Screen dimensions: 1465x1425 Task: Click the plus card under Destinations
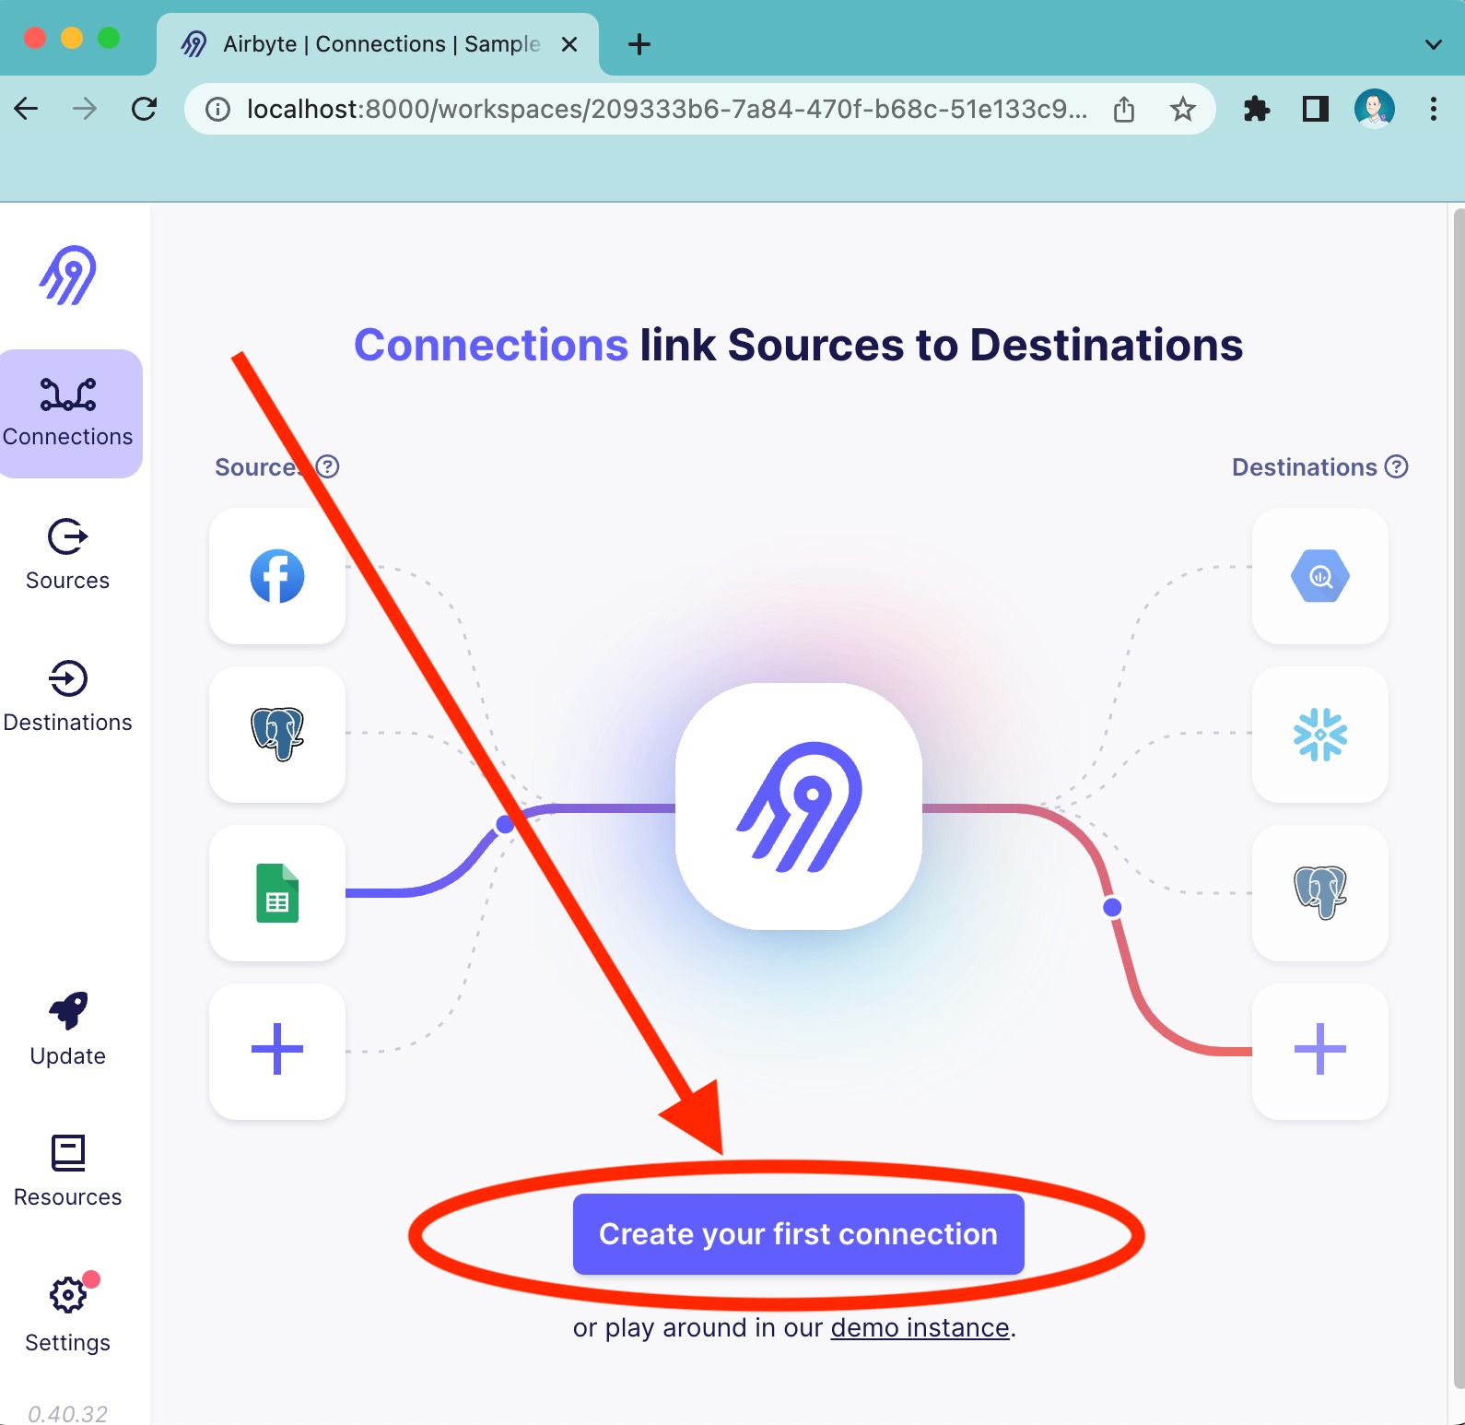(1320, 1052)
